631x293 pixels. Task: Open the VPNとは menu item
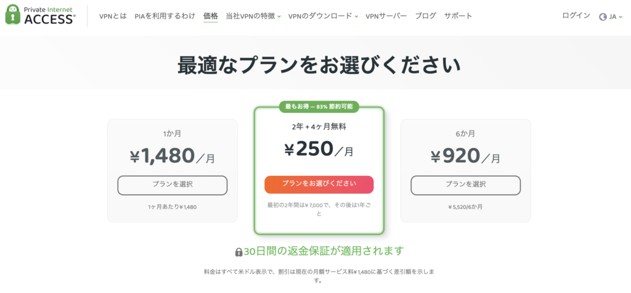[113, 16]
